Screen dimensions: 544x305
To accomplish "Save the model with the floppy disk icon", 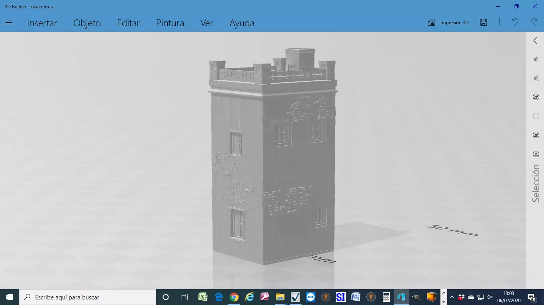I will click(483, 22).
